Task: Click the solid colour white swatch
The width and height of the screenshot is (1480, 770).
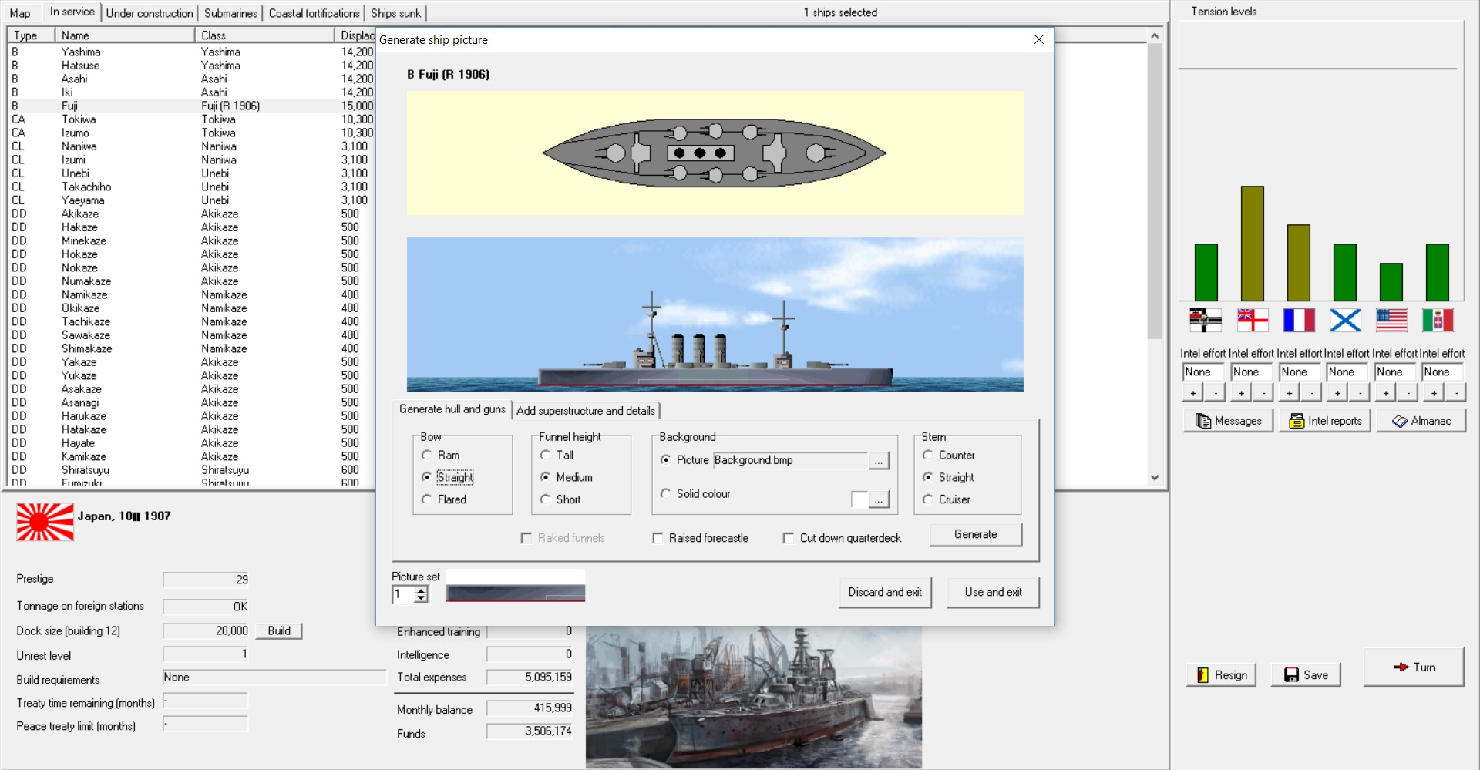Action: click(859, 500)
